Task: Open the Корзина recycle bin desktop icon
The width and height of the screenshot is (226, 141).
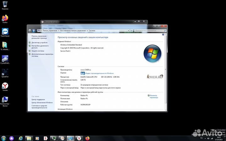Action: click(5, 5)
